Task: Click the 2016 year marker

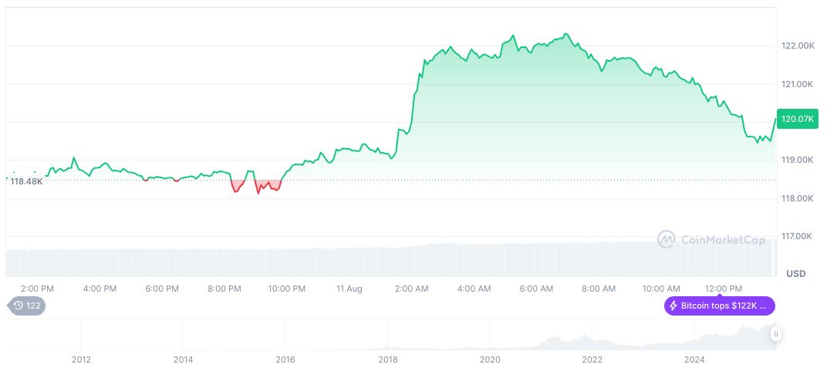Action: coord(285,360)
